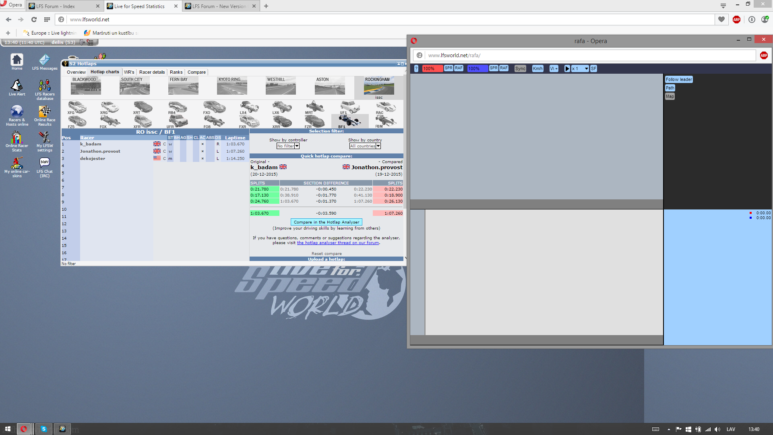The height and width of the screenshot is (435, 773).
Task: Toggle the Follow leader option
Action: coord(678,79)
